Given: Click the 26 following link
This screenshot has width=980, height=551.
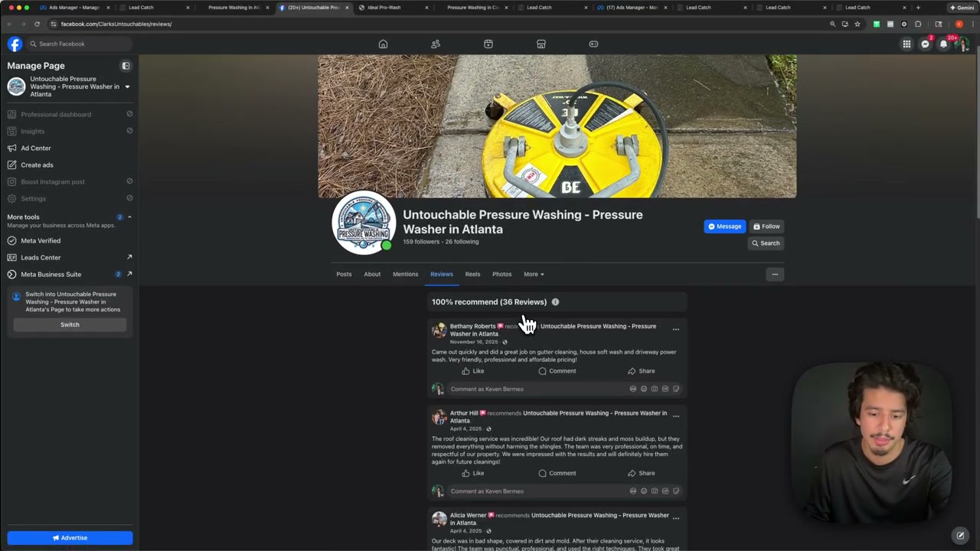Looking at the screenshot, I should (x=462, y=242).
